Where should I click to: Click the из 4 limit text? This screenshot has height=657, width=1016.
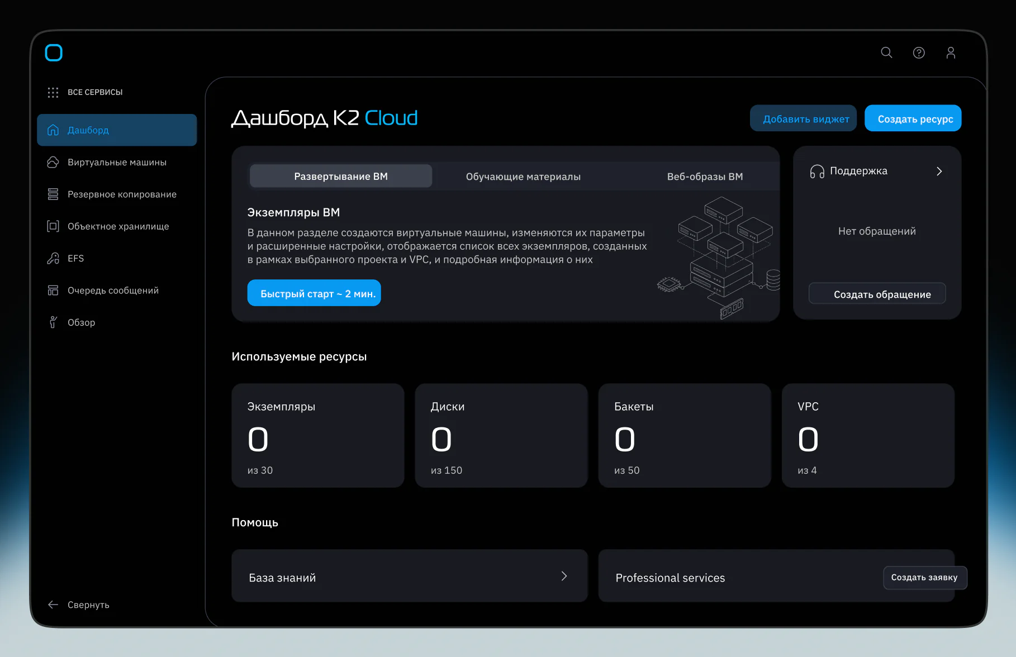tap(807, 470)
